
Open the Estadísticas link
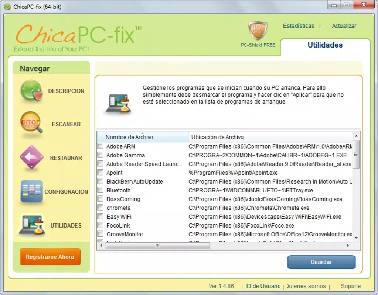pyautogui.click(x=299, y=26)
